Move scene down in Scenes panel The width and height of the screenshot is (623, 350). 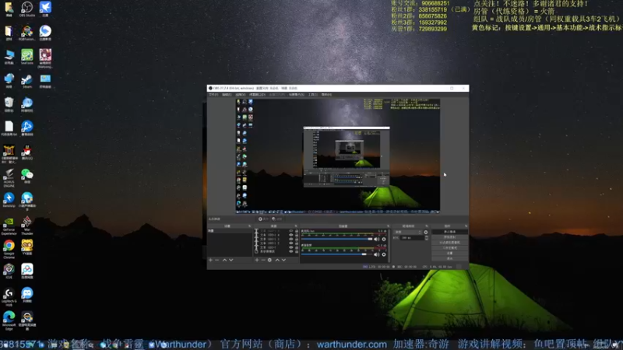(x=231, y=260)
